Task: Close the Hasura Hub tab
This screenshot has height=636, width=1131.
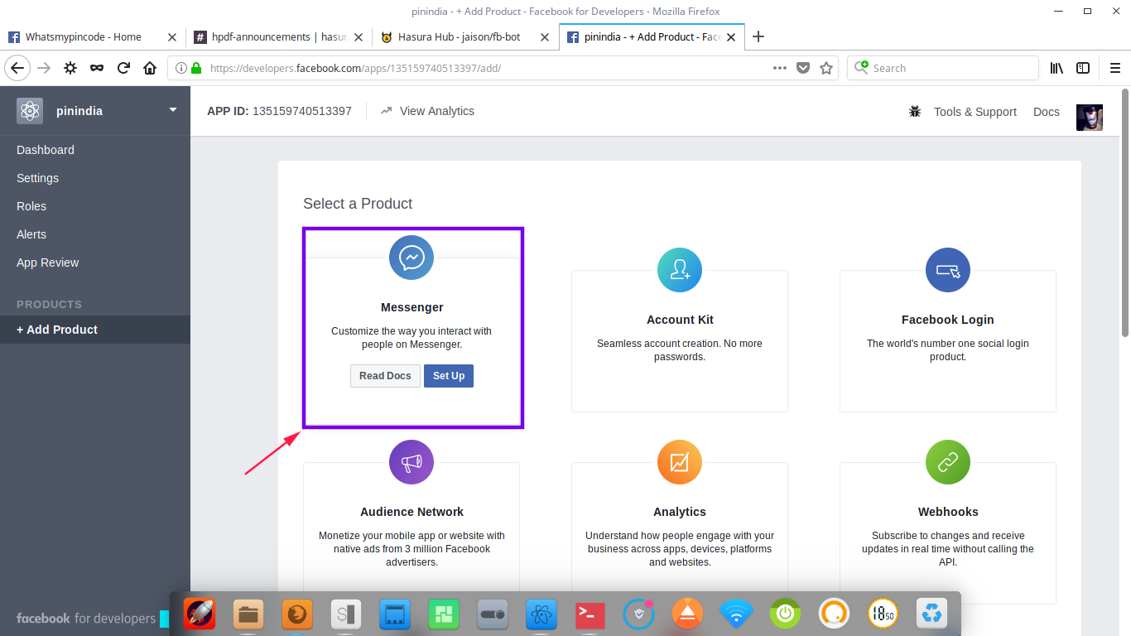Action: (x=544, y=36)
